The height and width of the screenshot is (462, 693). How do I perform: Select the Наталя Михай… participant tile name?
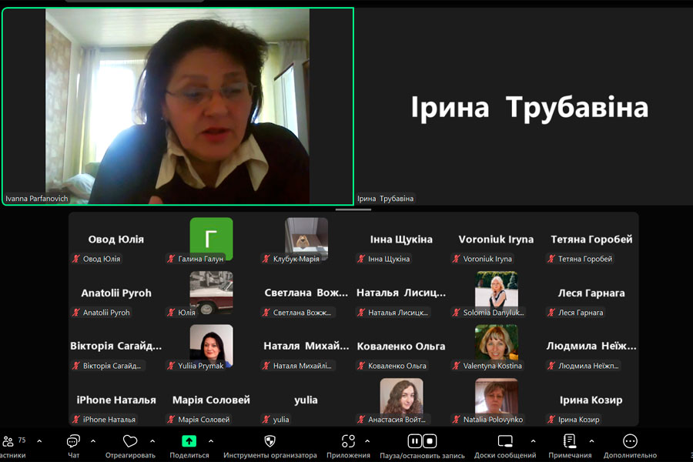pos(306,346)
